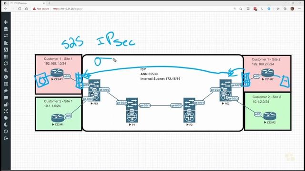
Task: Select the PE1 Juniper node
Action: (x=94, y=90)
